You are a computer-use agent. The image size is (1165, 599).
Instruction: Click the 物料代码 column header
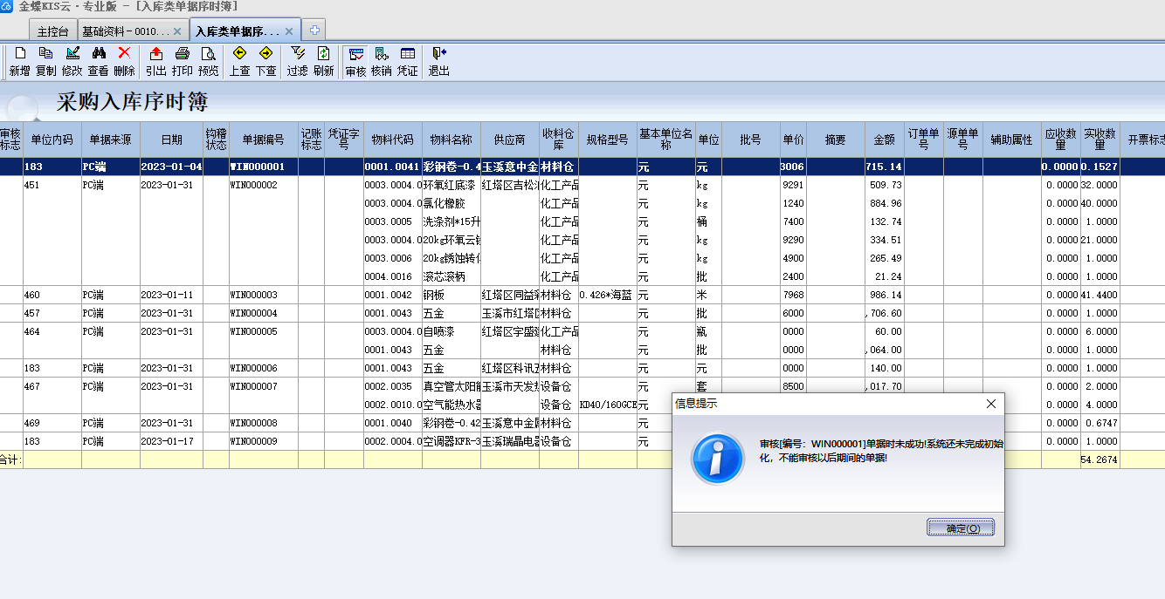click(x=393, y=140)
